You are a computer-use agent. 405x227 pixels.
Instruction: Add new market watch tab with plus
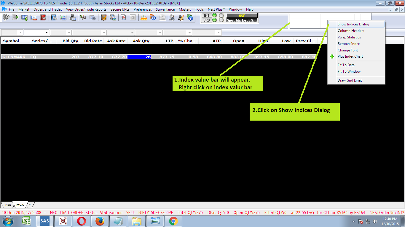click(30, 205)
